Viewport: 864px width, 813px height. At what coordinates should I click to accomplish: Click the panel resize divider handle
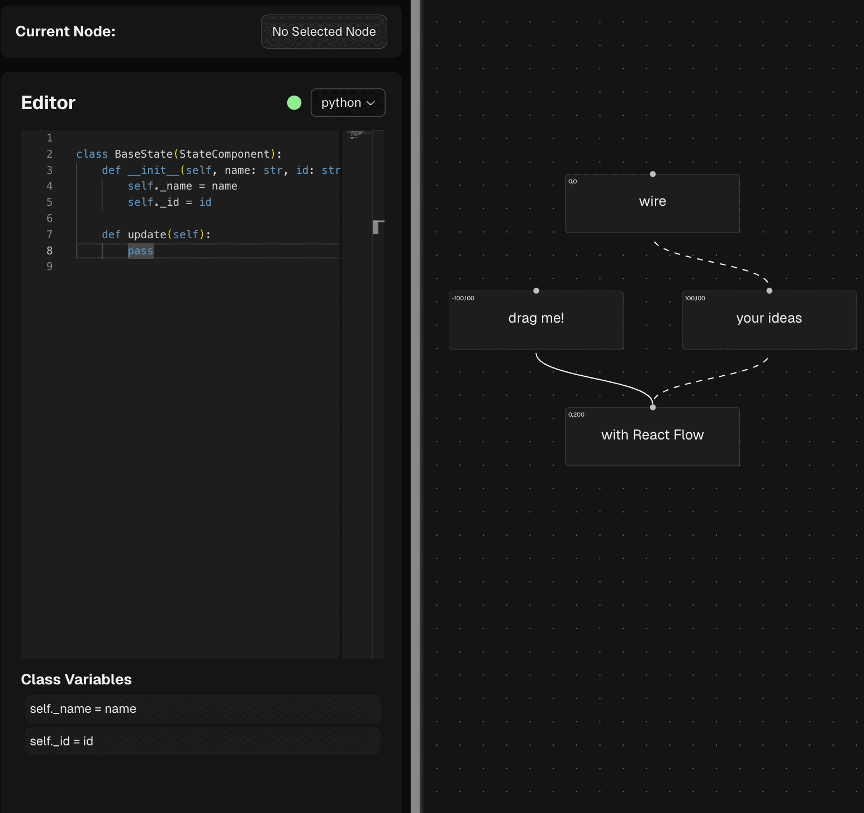click(x=415, y=407)
